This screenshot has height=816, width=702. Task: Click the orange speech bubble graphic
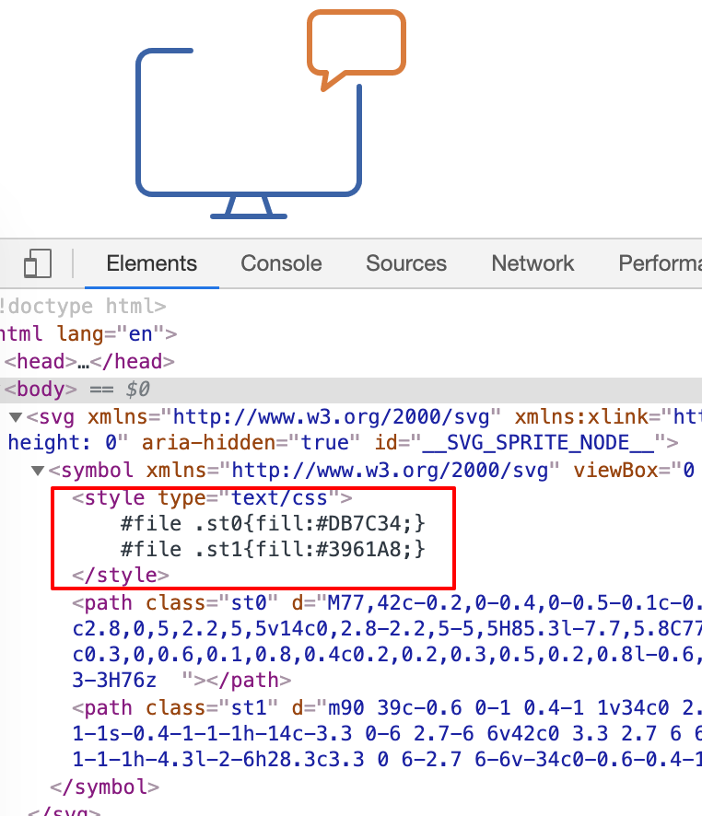356,49
